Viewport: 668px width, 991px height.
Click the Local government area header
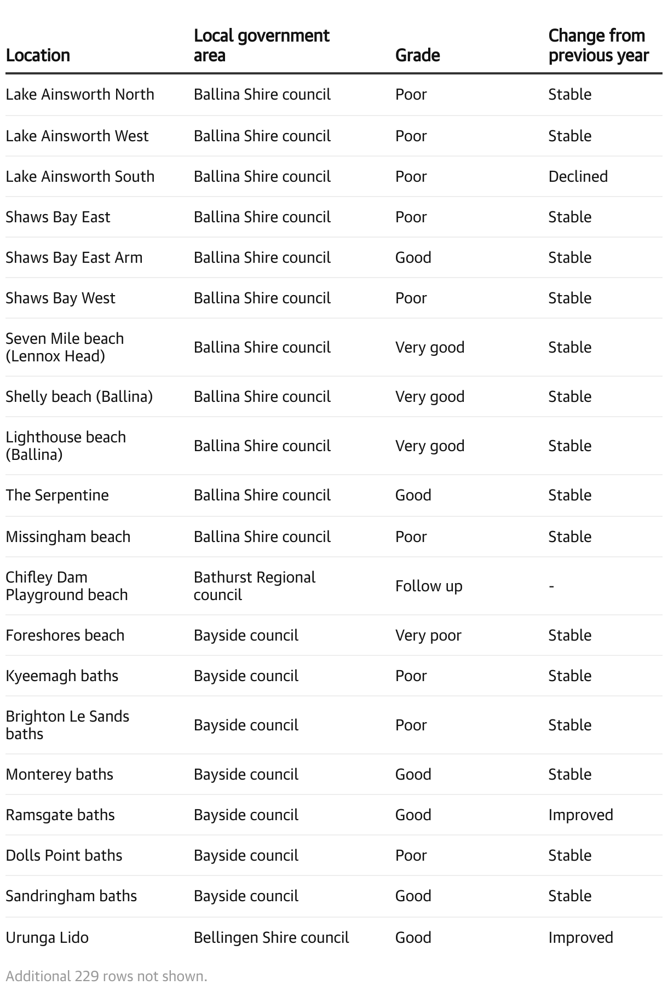(x=261, y=45)
